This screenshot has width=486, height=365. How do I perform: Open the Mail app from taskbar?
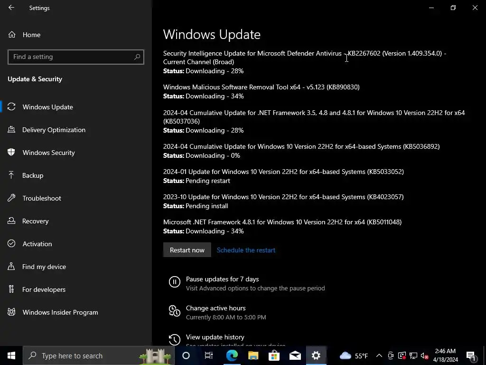coord(295,355)
